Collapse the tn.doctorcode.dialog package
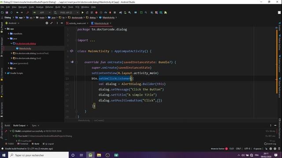The height and width of the screenshot is (158, 282). [x=11, y=43]
